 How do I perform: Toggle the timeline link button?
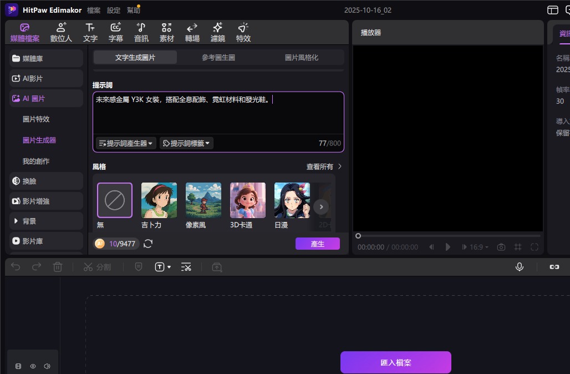(554, 267)
